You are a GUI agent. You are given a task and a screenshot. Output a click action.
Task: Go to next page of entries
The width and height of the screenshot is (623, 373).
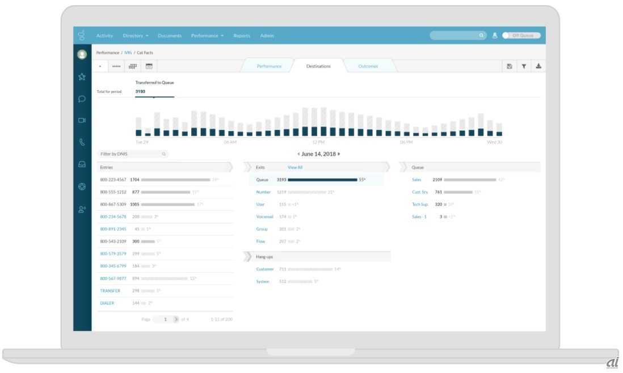click(x=176, y=319)
